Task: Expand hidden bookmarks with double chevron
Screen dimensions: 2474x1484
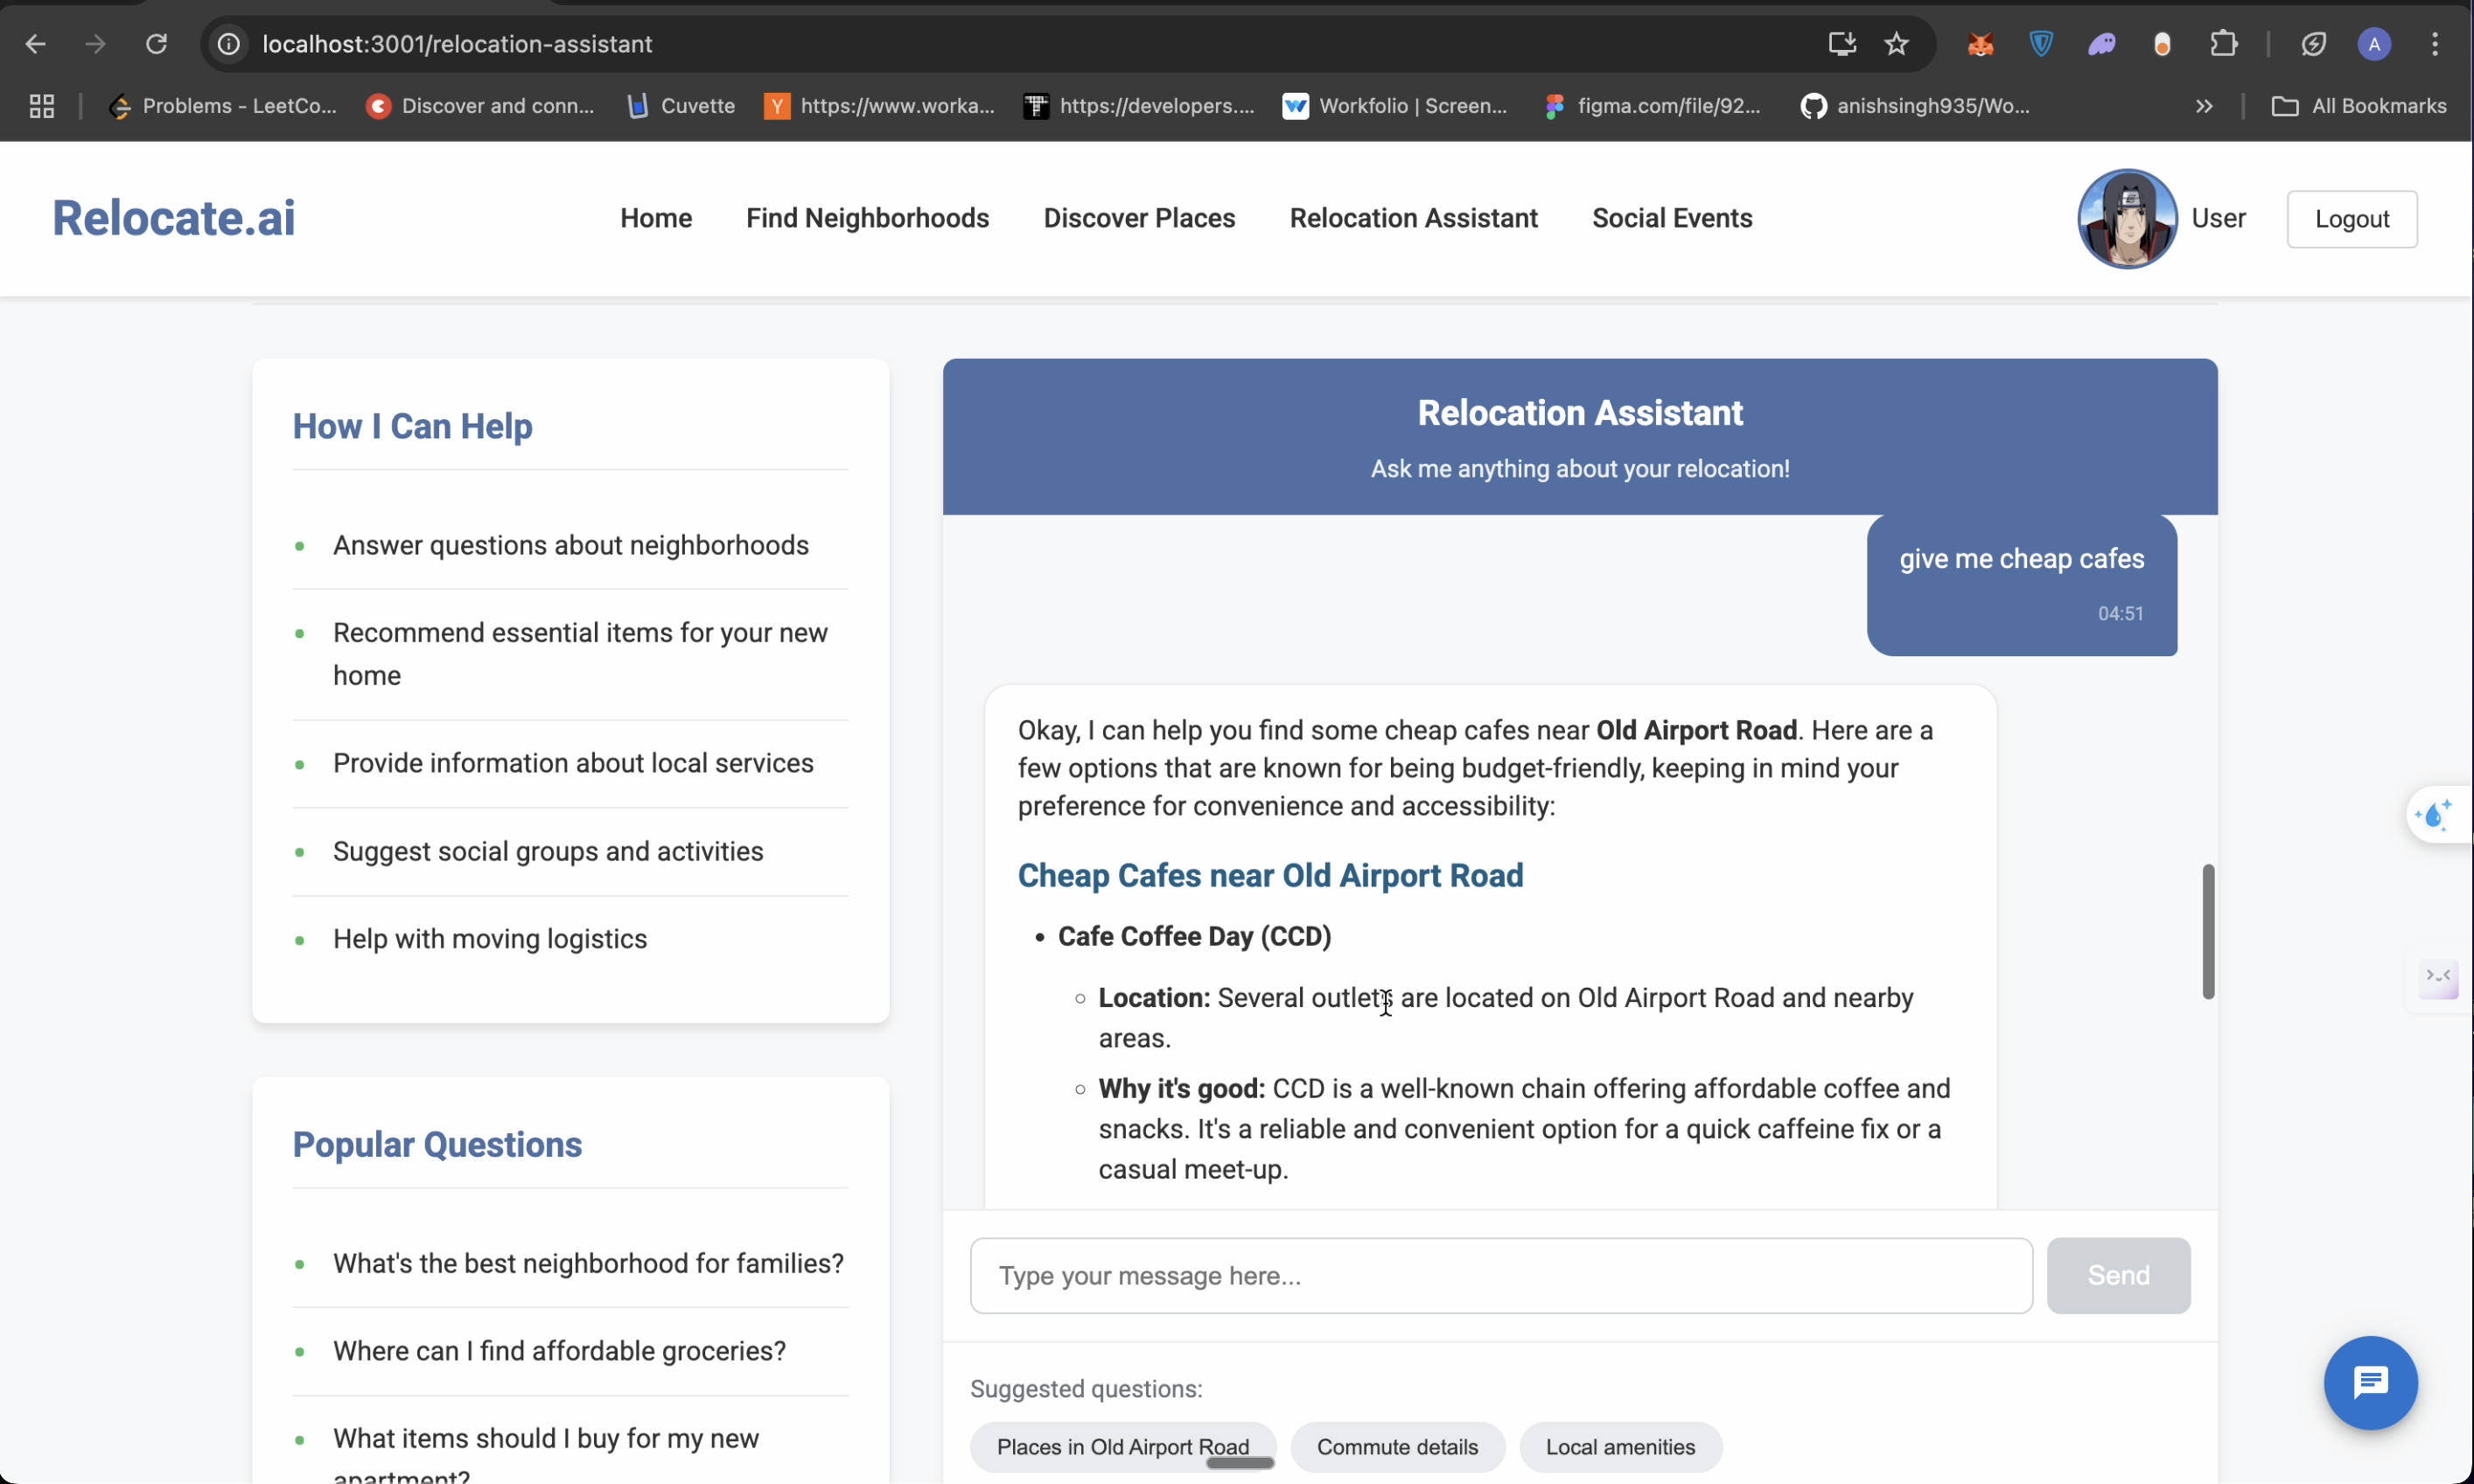Action: pyautogui.click(x=2204, y=106)
